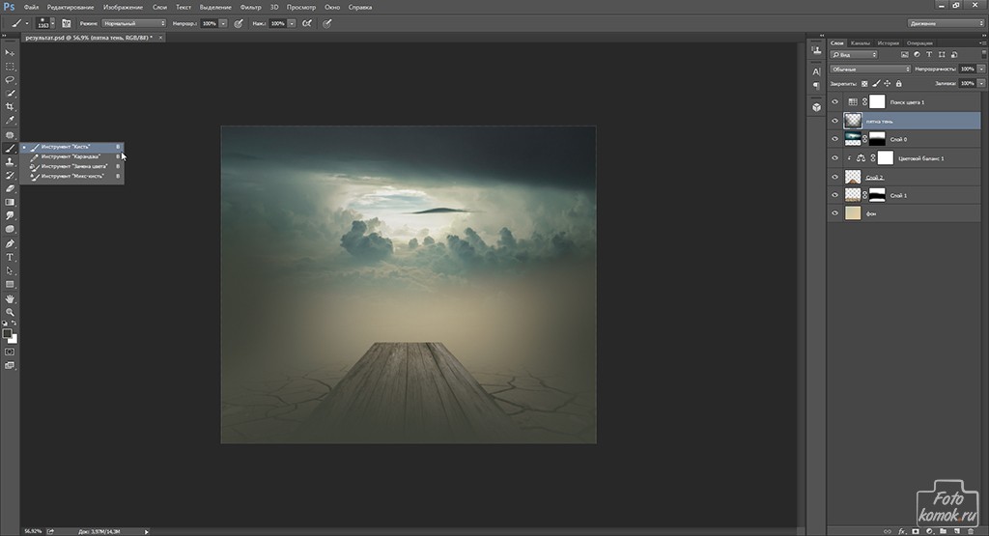Choose the Zoom magnifier tool
Screen dimensions: 989x536
pos(11,312)
